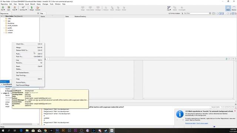Expand the public folder
The height and width of the screenshot is (133, 237).
pyautogui.click(x=4, y=28)
